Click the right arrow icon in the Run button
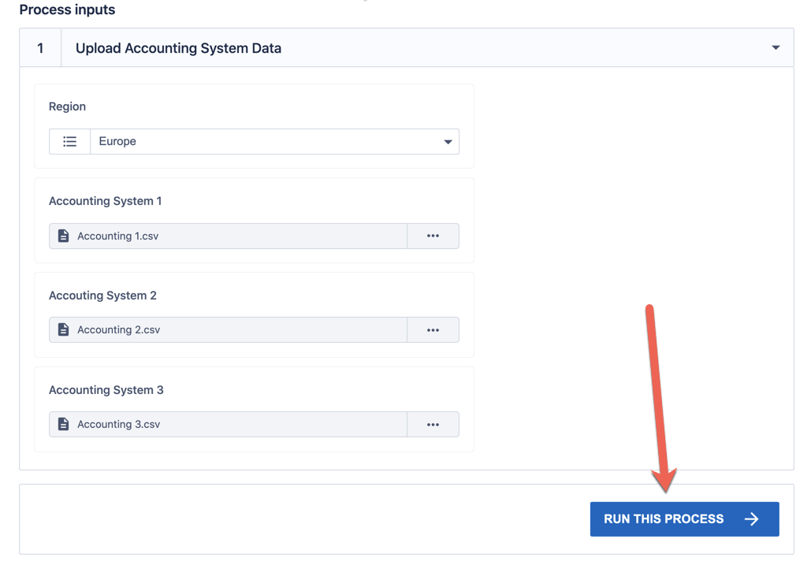This screenshot has height=569, width=800. (751, 519)
